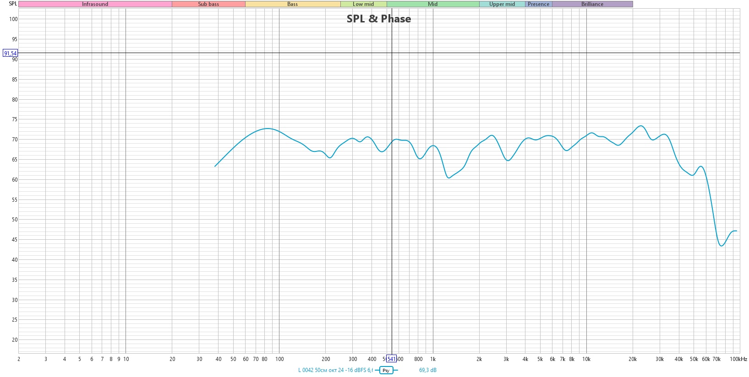This screenshot has width=749, height=377.
Task: Click the Bass frequency band label
Action: [293, 4]
